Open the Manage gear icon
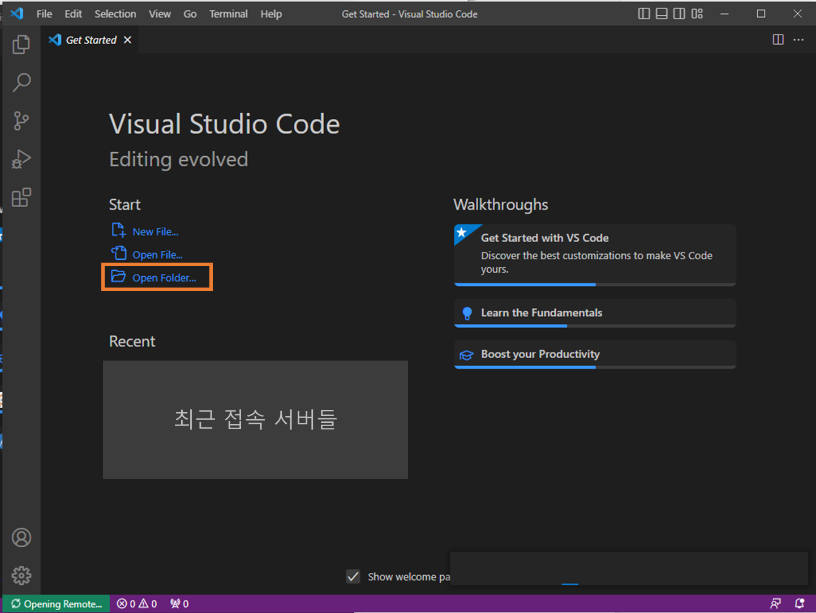816x613 pixels. (x=22, y=576)
